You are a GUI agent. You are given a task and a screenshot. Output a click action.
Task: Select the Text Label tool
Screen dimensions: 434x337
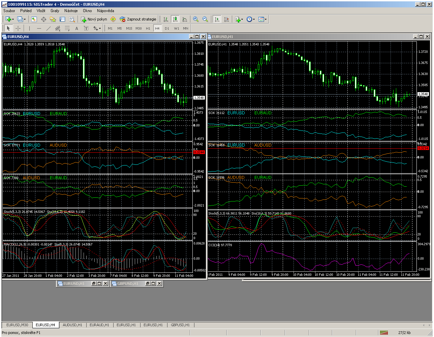click(86, 28)
